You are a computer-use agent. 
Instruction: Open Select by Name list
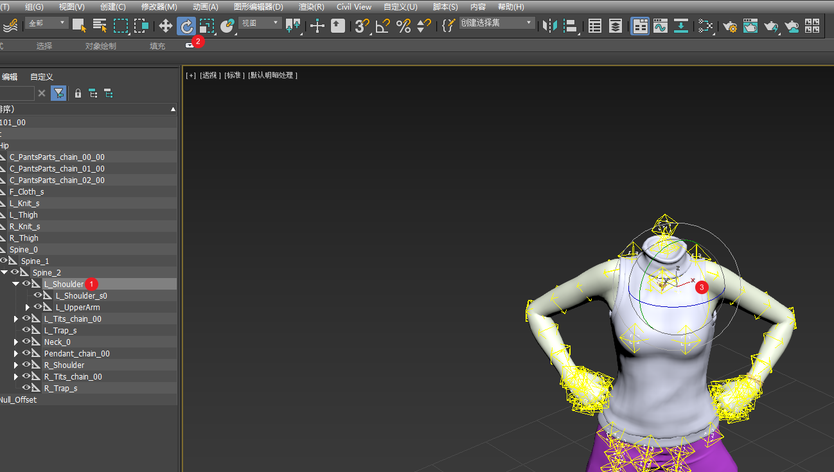[100, 26]
